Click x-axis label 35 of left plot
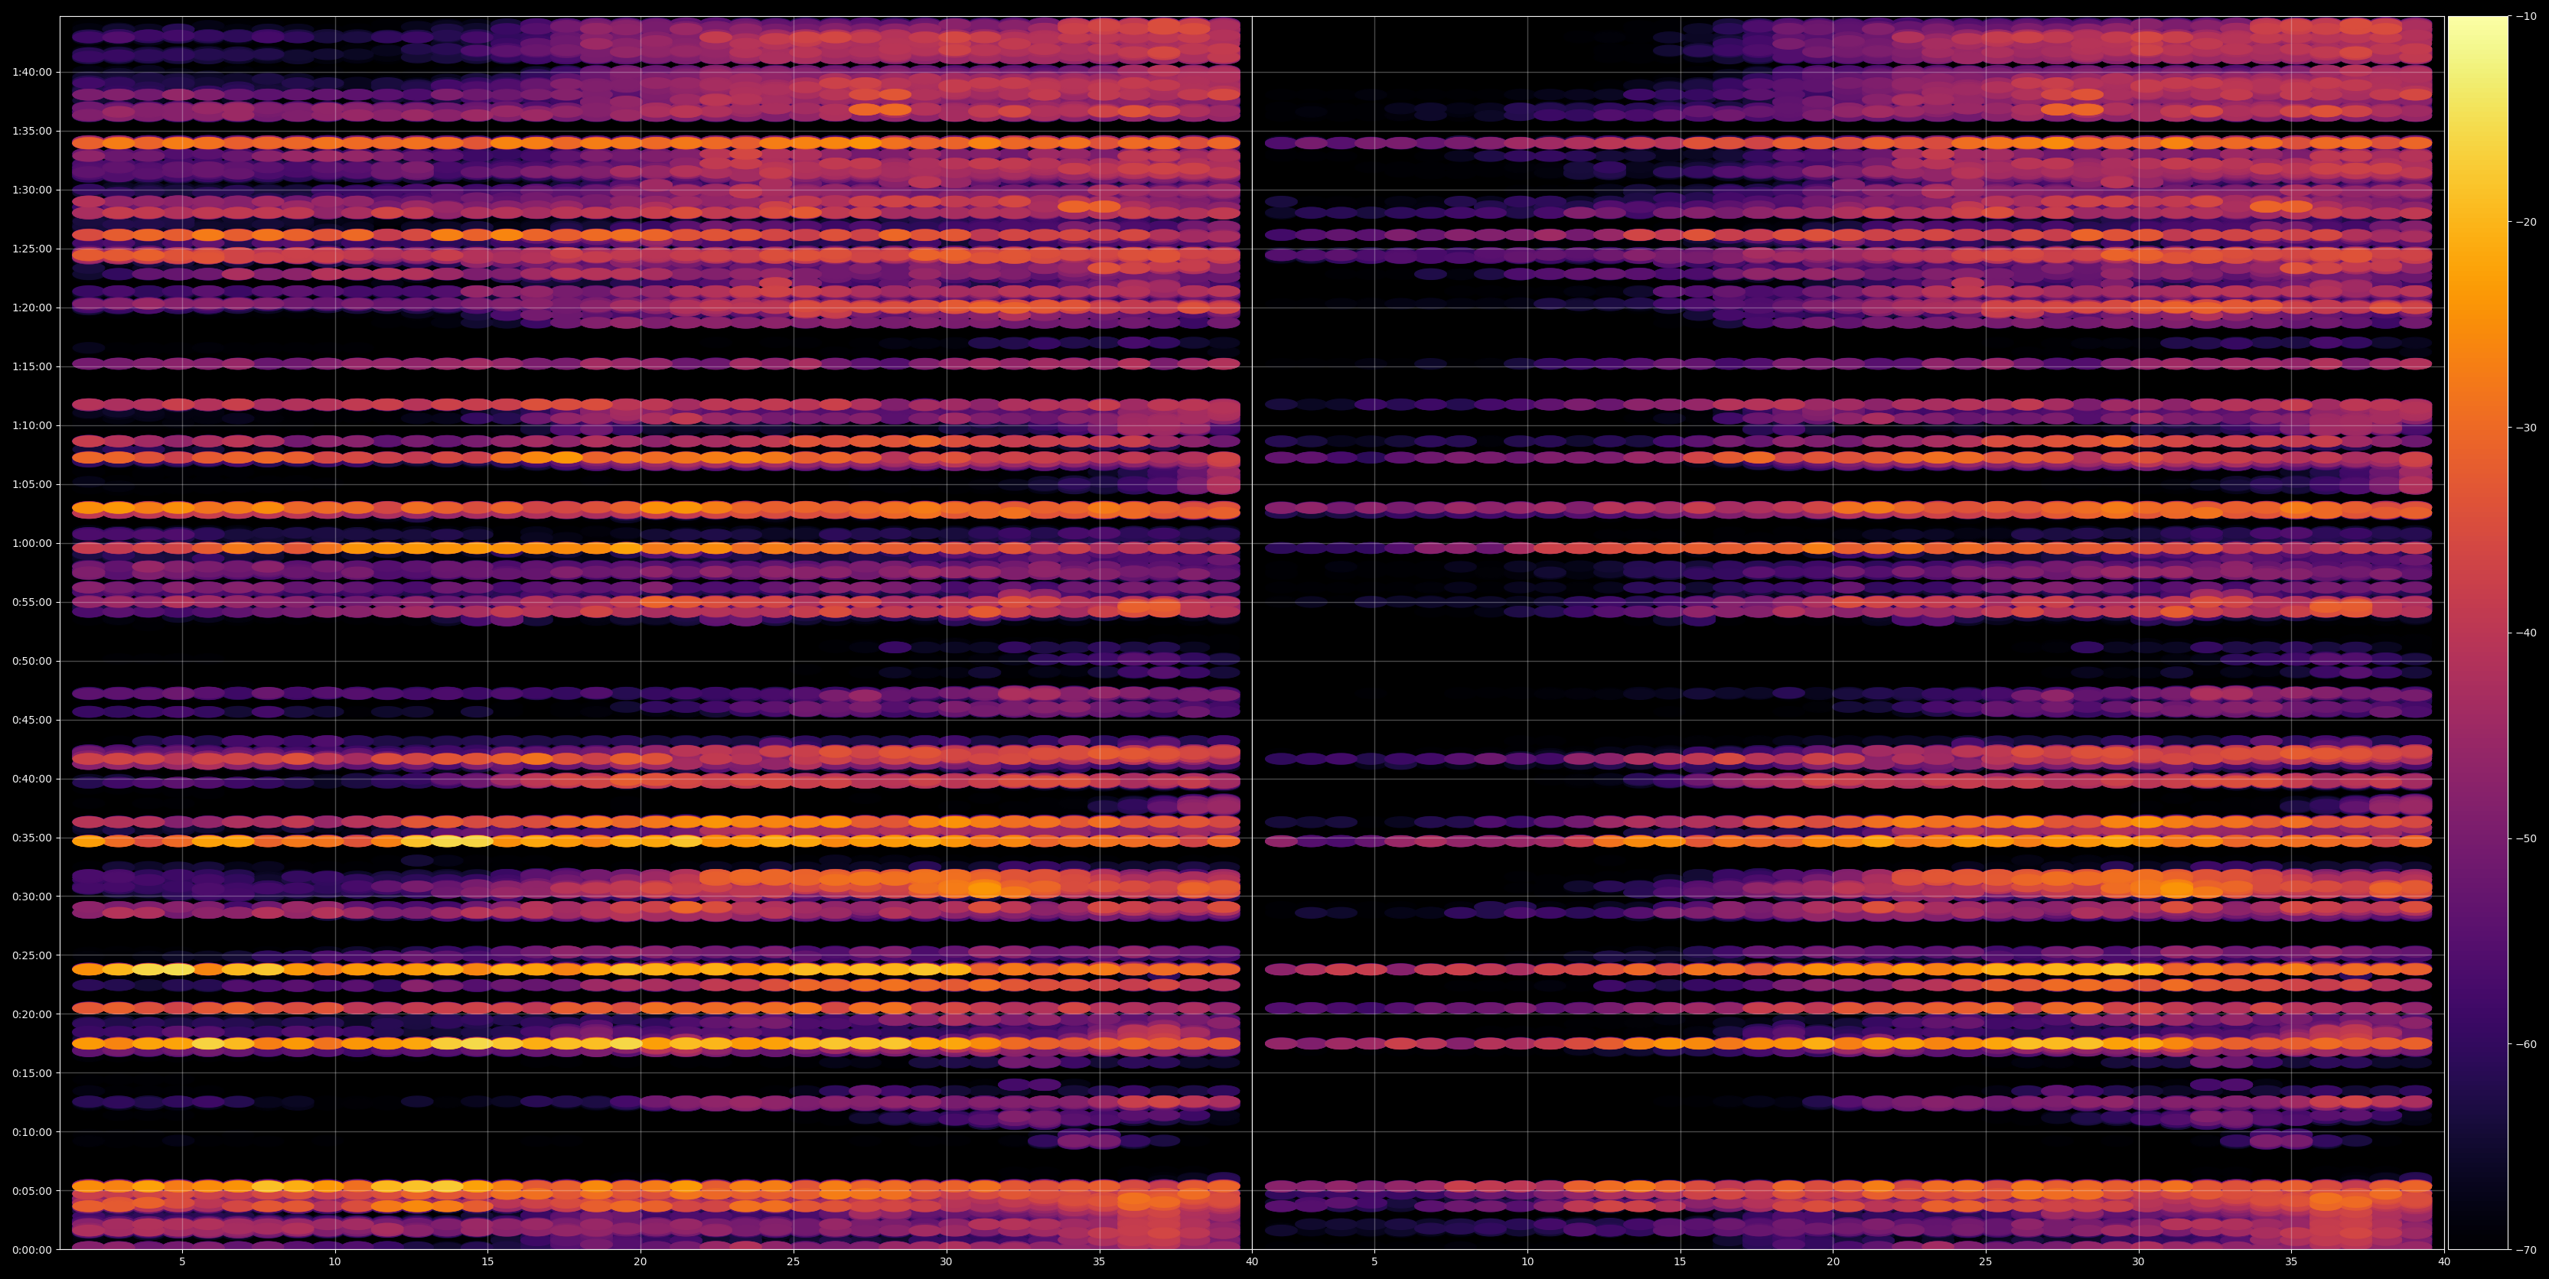 coord(1100,1262)
